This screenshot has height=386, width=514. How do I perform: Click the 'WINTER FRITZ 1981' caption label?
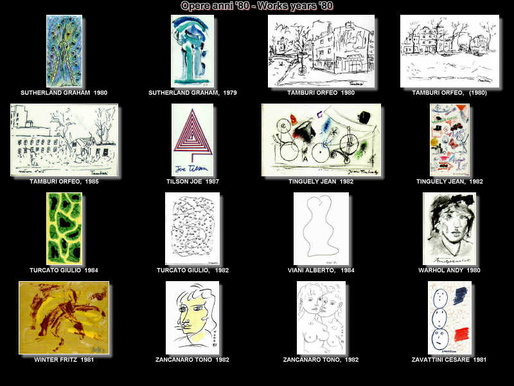(64, 360)
